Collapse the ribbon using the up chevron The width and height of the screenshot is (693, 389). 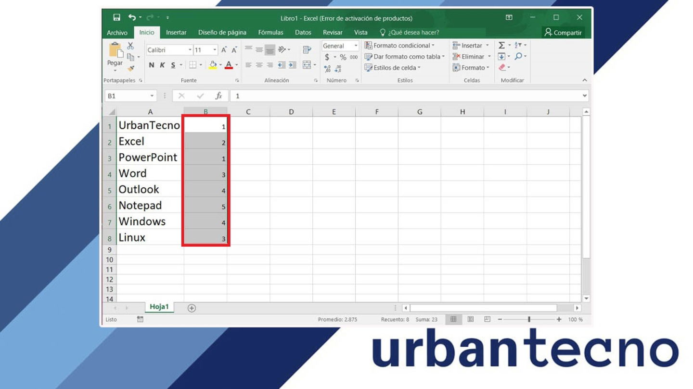coord(585,80)
